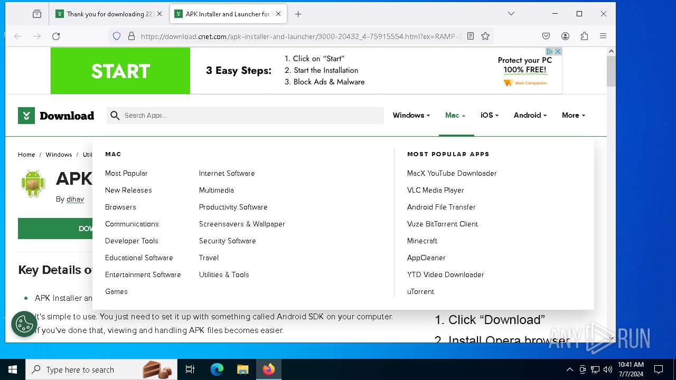The image size is (676, 380).
Task: Open VLC Media Player link
Action: coord(436,190)
